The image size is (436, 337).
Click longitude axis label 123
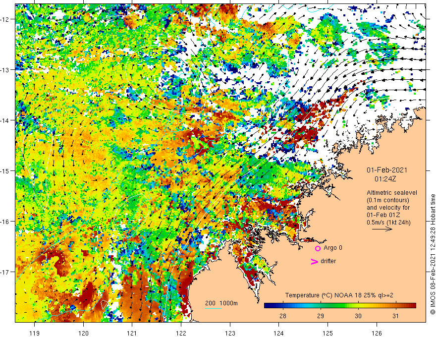[230, 333]
